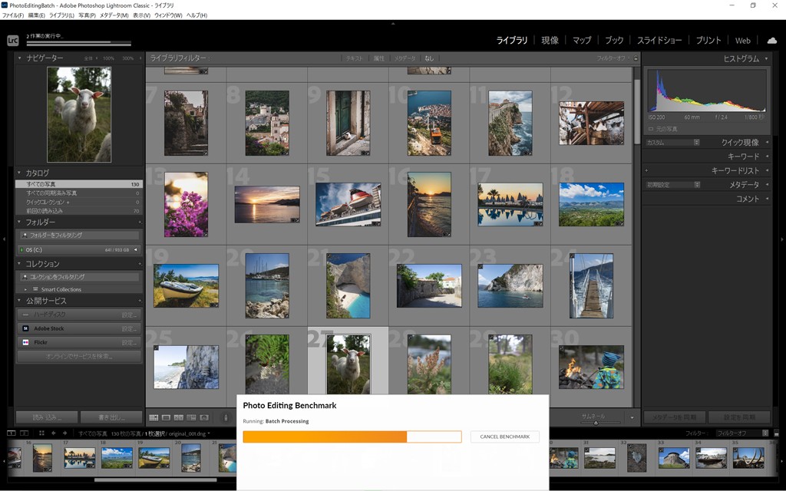Switch to the 現像 module
The height and width of the screenshot is (491, 786).
(550, 41)
